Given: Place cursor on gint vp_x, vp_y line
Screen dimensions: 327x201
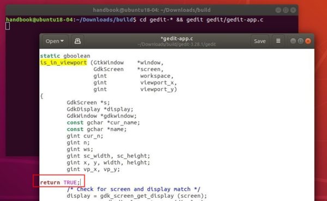Looking at the screenshot, I should pos(93,169).
